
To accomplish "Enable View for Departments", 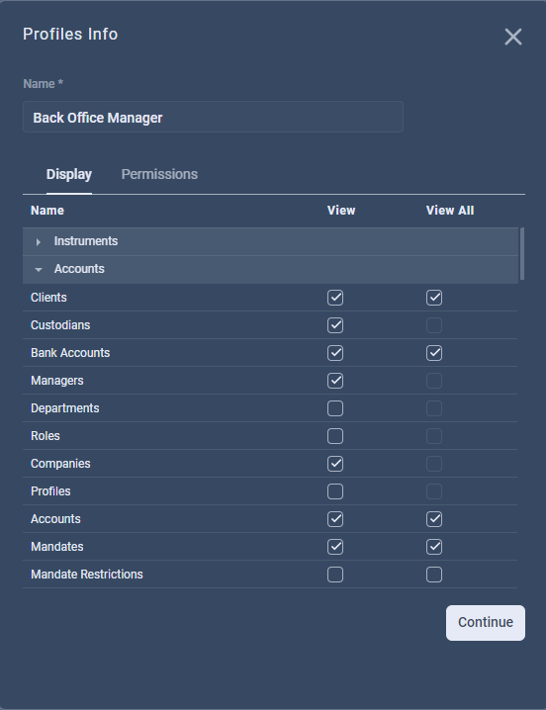I will [335, 408].
